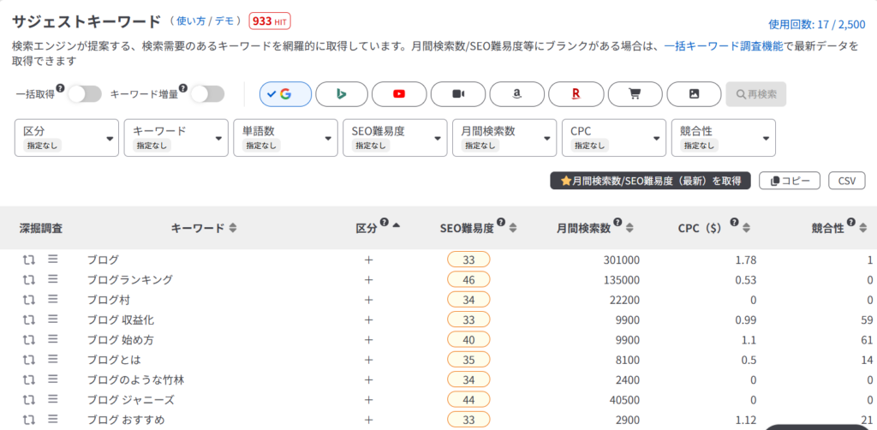Select the shopping cart source icon

coord(635,94)
